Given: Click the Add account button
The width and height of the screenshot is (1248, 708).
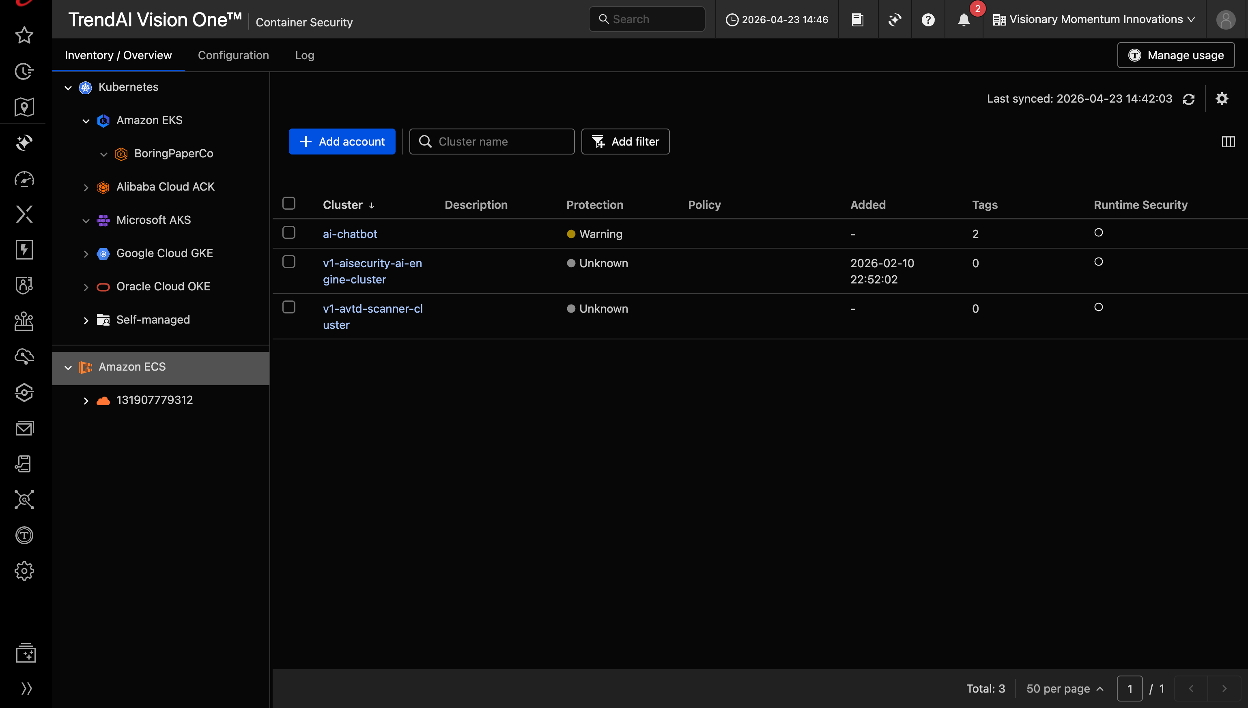Looking at the screenshot, I should [342, 142].
